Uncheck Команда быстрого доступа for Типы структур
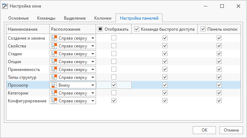 165,77
